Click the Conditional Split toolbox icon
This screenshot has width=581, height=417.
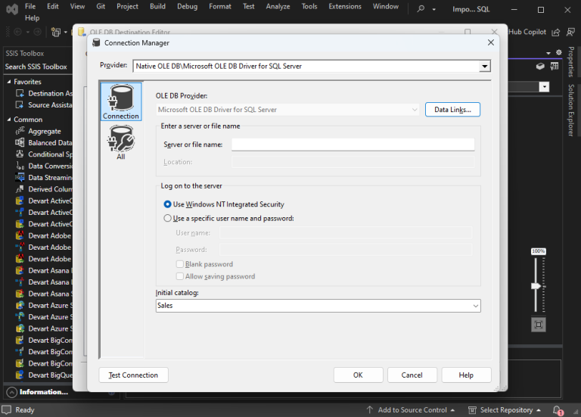pyautogui.click(x=20, y=154)
